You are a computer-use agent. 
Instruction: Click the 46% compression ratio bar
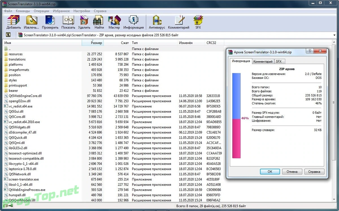pos(236,116)
